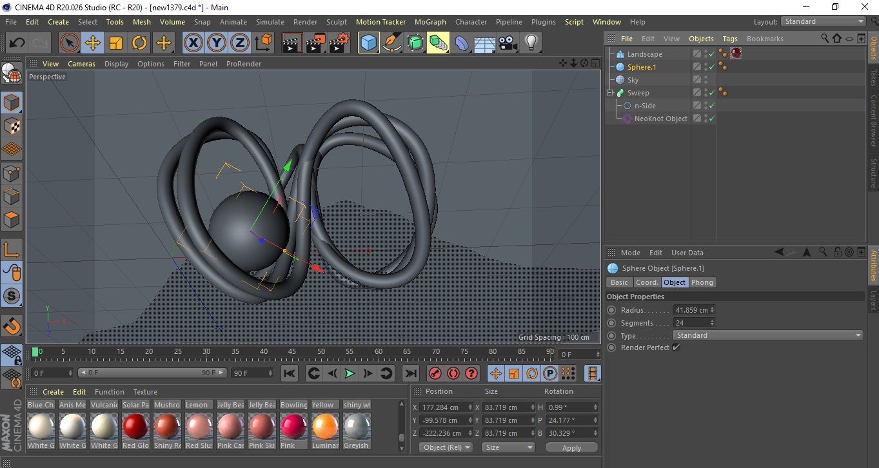
Task: Switch to Model mode
Action: (x=12, y=103)
